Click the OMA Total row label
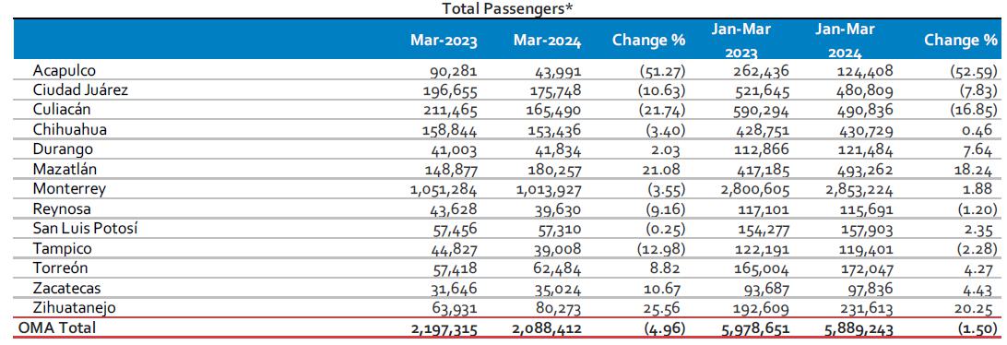 coord(57,327)
